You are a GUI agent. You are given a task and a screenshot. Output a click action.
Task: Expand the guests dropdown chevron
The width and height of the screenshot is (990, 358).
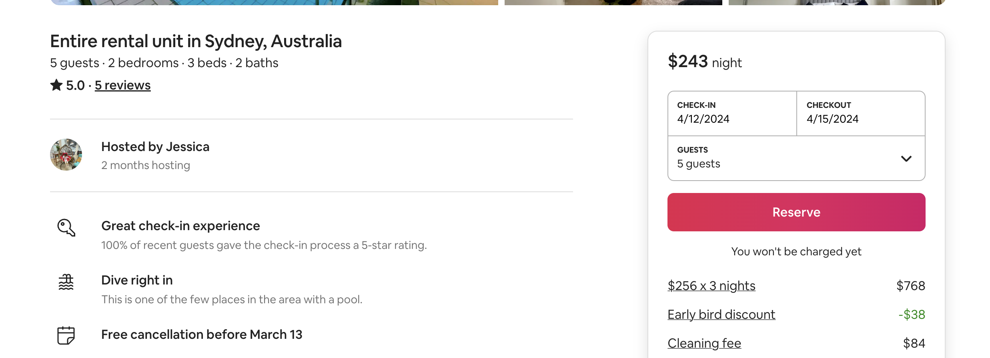point(906,159)
